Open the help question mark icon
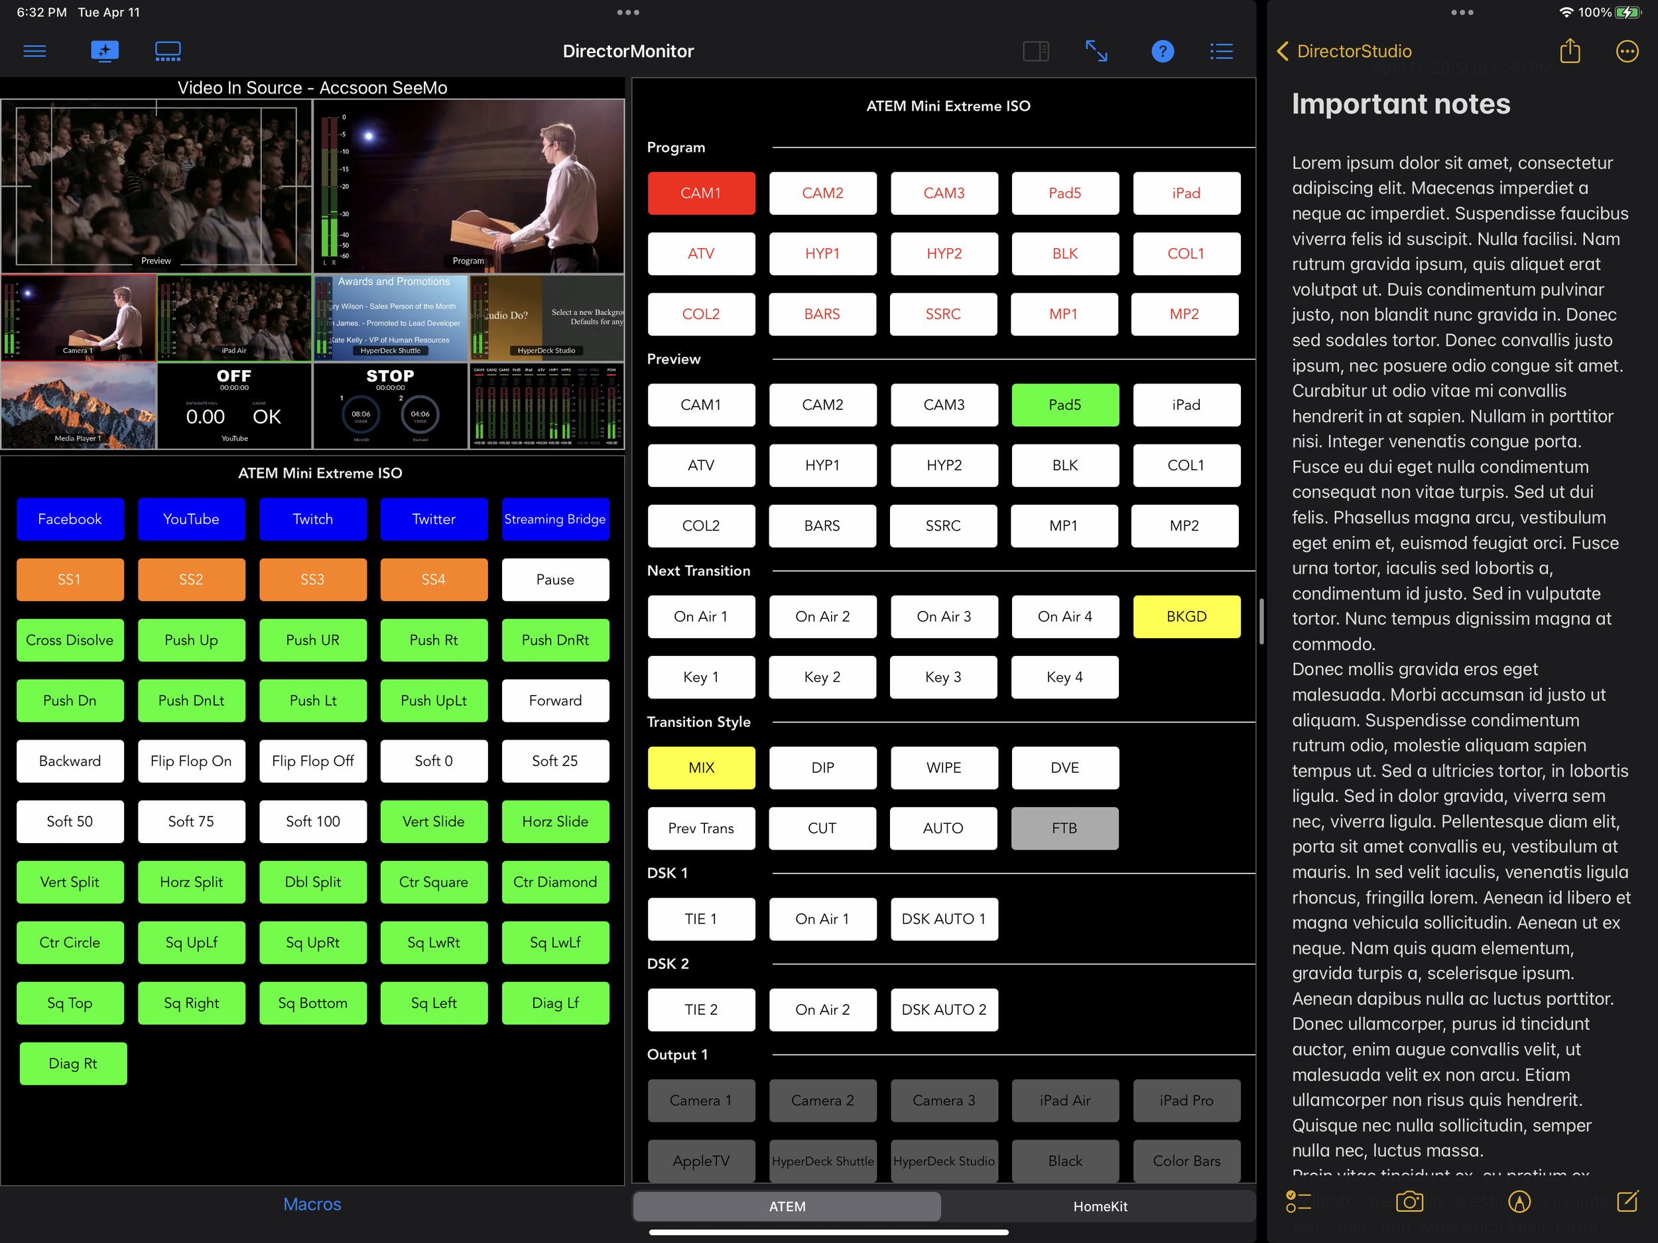Screen dimensions: 1658x1243 [x=1162, y=51]
